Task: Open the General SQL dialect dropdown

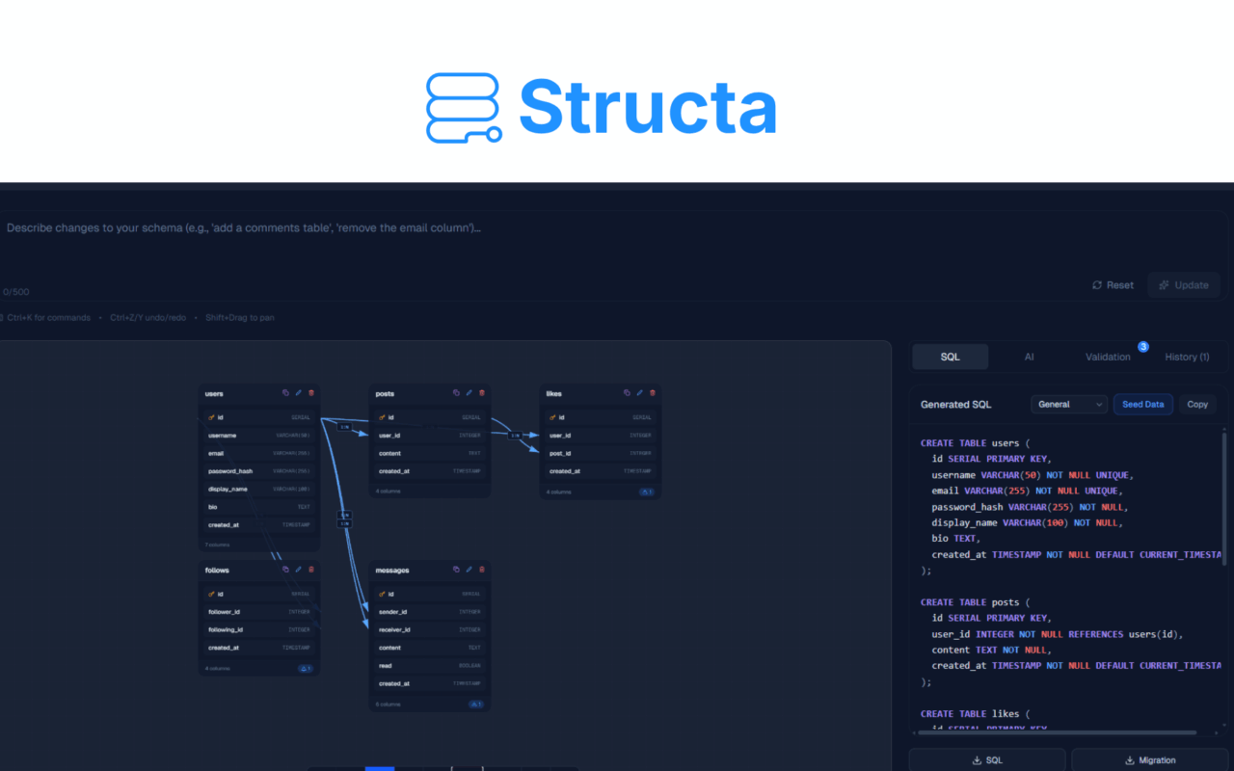Action: point(1069,405)
